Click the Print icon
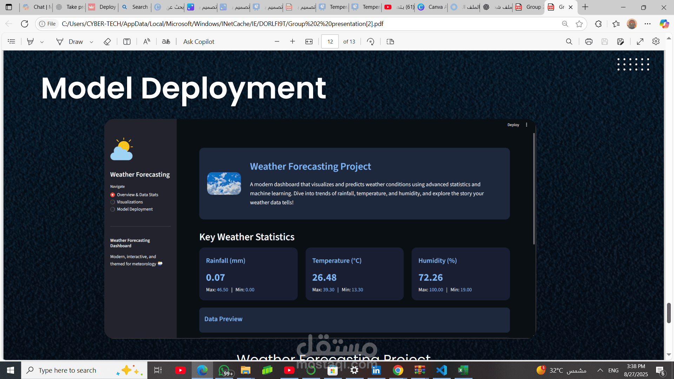 (589, 41)
